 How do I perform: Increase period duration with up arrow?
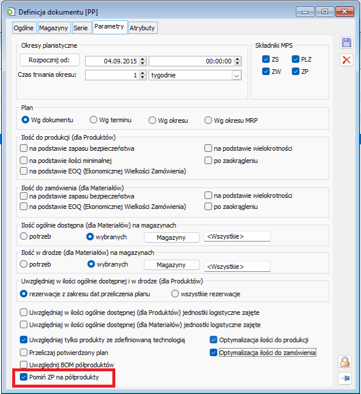[x=143, y=73]
